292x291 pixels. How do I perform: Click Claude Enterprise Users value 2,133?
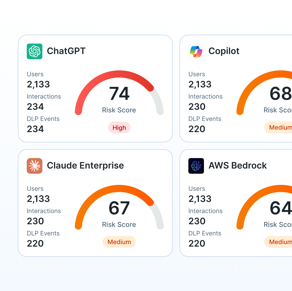[38, 199]
